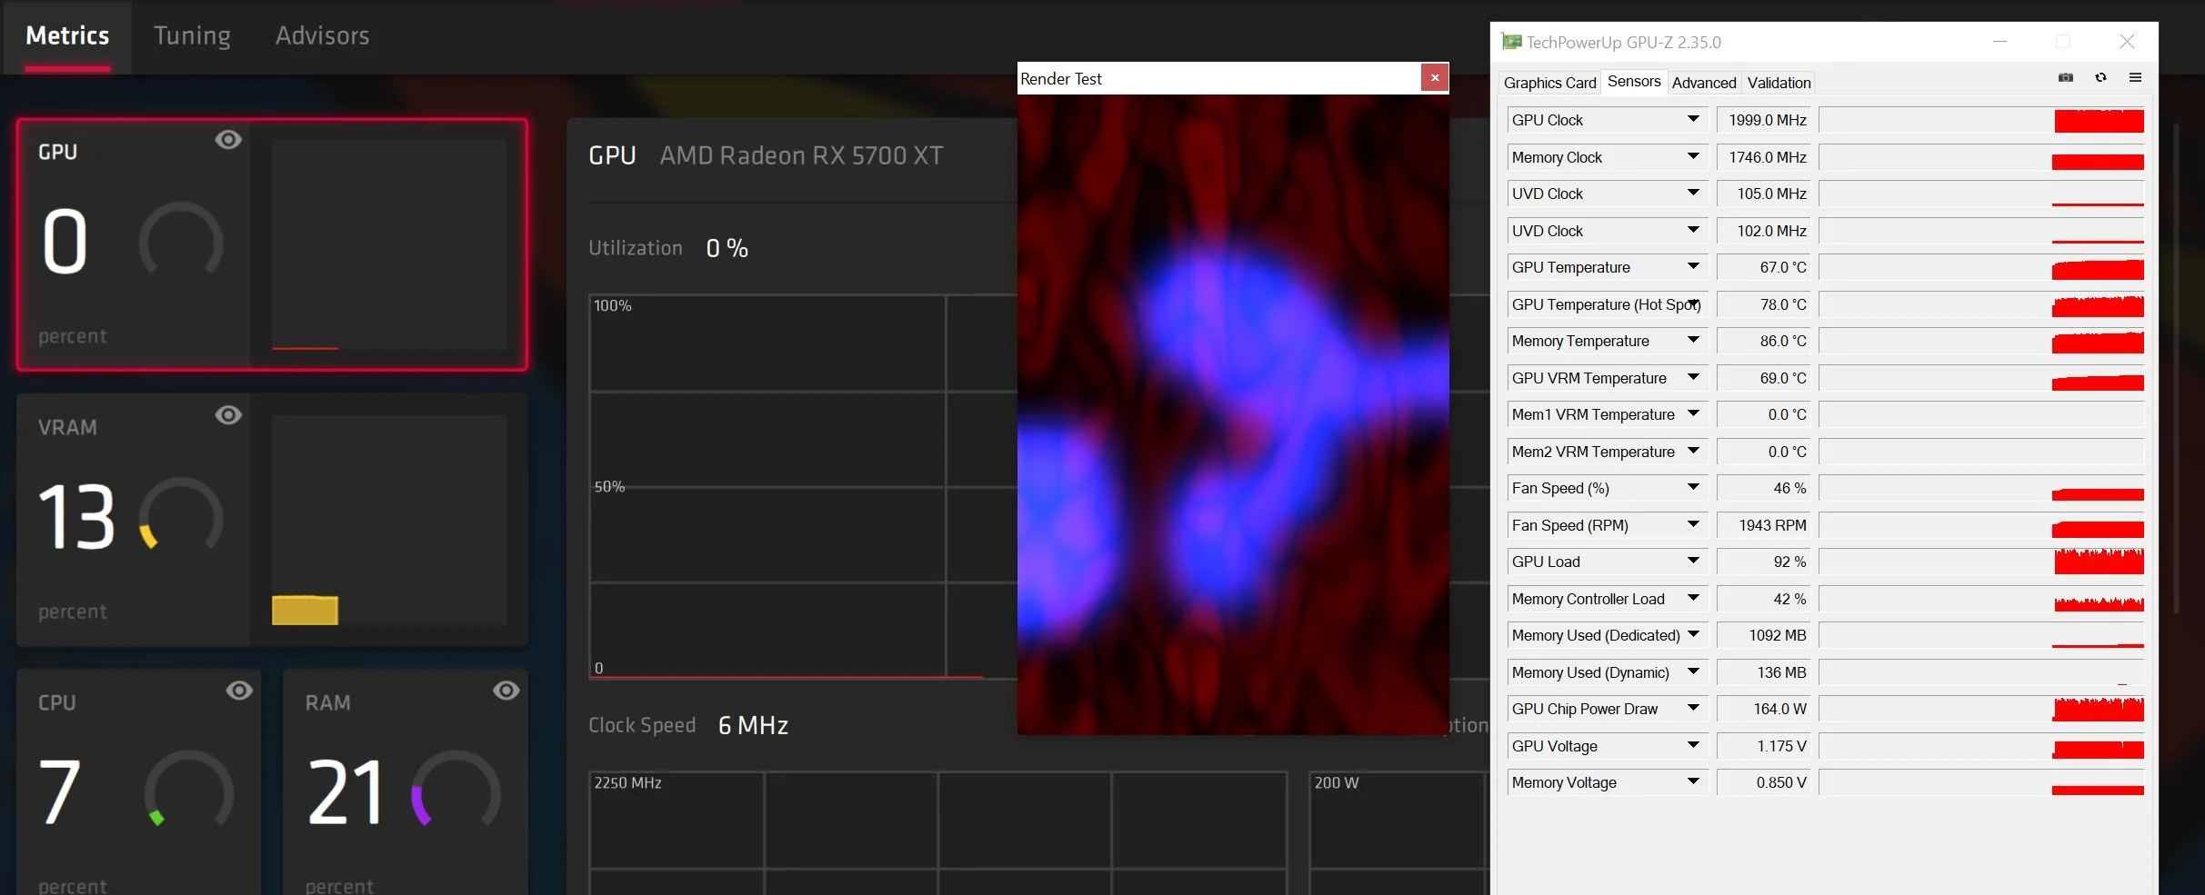Viewport: 2205px width, 895px height.
Task: Open the GPU Chip Power Draw dropdown
Action: pyautogui.click(x=1693, y=708)
